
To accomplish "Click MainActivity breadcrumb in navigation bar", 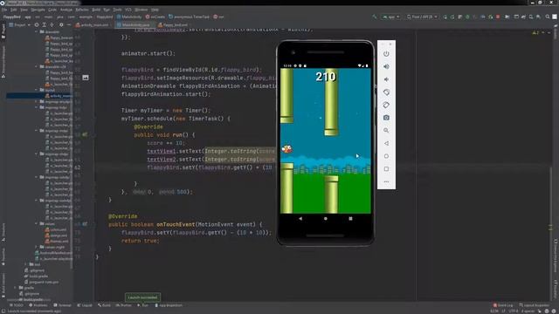I will tap(129, 17).
